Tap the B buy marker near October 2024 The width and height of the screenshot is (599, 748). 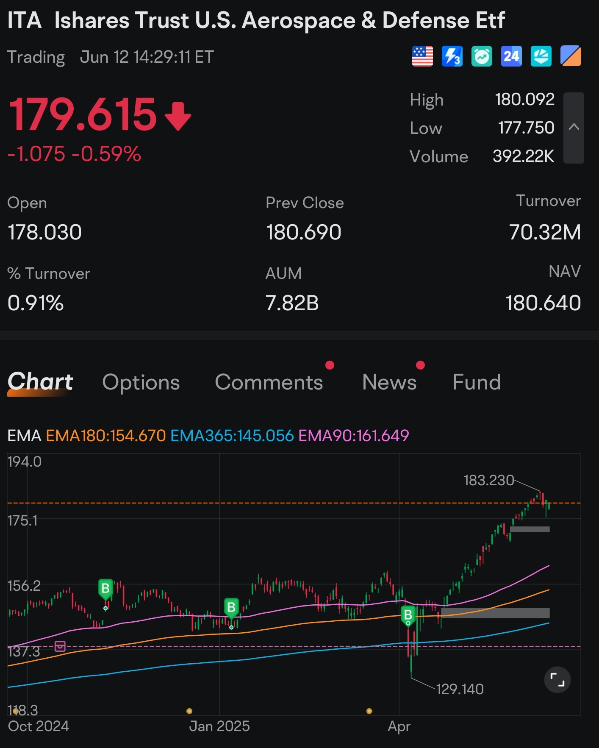[105, 589]
